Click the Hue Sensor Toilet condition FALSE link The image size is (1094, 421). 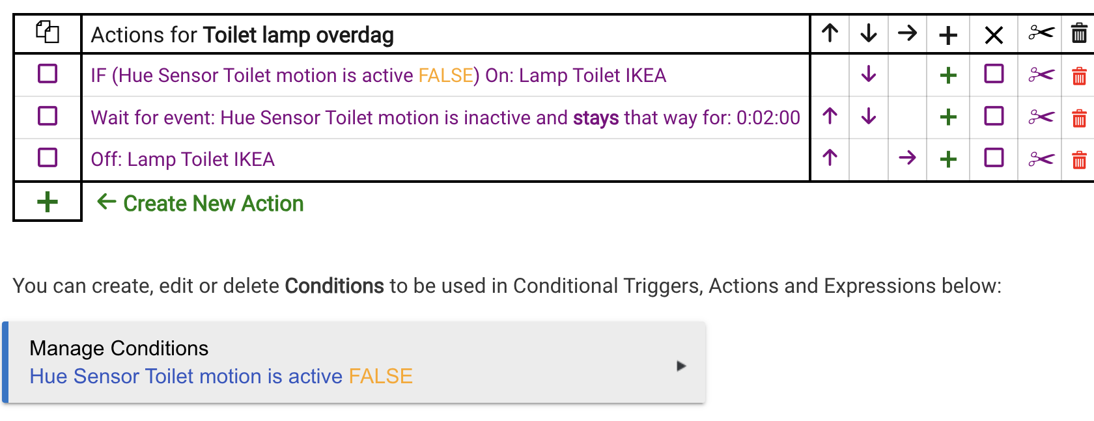[221, 376]
